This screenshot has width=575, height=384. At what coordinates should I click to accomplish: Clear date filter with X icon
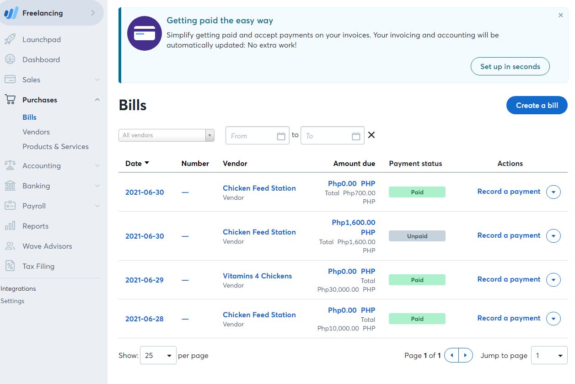(371, 135)
